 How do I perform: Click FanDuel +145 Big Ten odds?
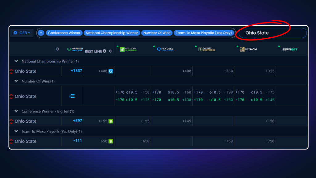[x=187, y=121]
